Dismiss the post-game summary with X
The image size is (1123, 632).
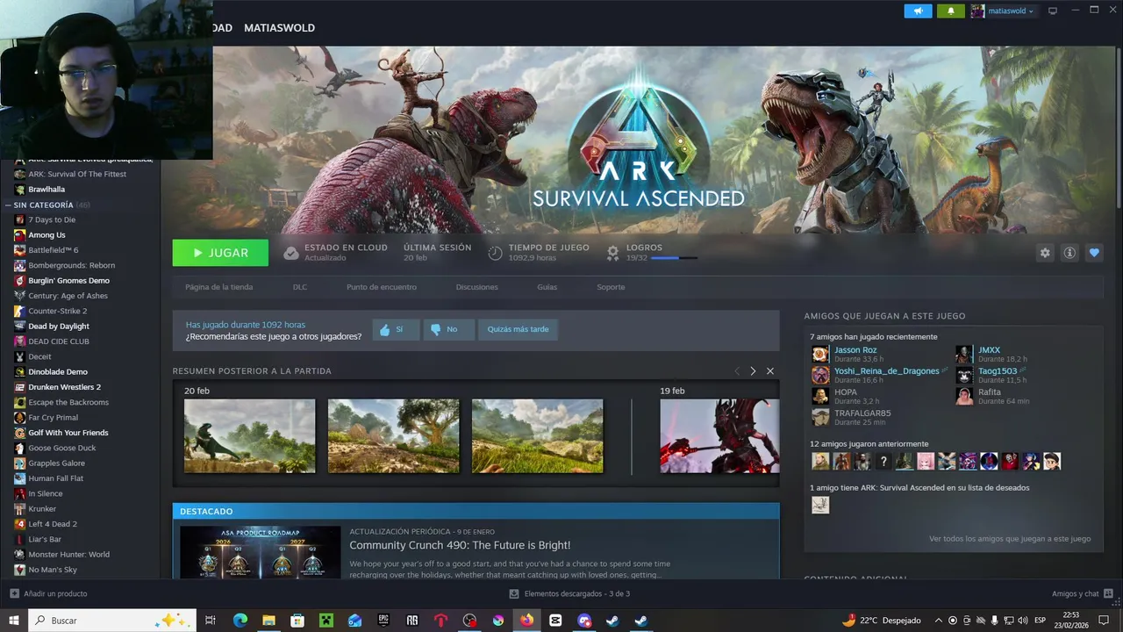770,371
